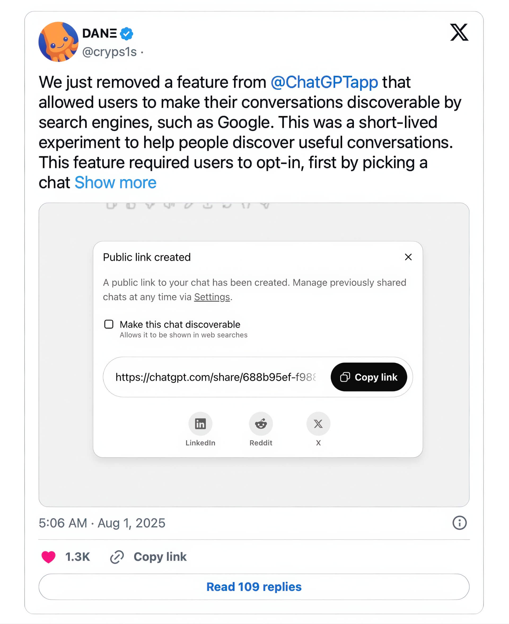The image size is (509, 624).
Task: Open Settings from the dialog text
Action: pyautogui.click(x=212, y=297)
